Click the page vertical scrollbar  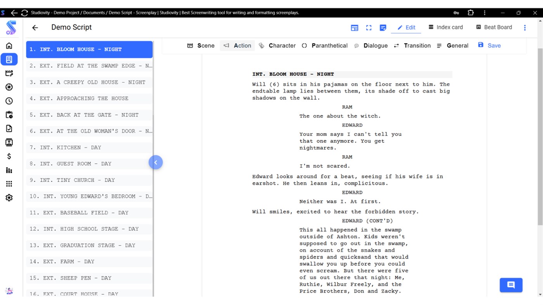540,136
